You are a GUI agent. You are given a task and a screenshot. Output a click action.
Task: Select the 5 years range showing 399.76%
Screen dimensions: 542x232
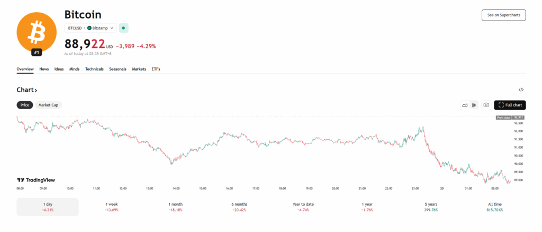pos(431,207)
